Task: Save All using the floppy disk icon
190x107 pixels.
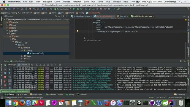Action: [6, 9]
